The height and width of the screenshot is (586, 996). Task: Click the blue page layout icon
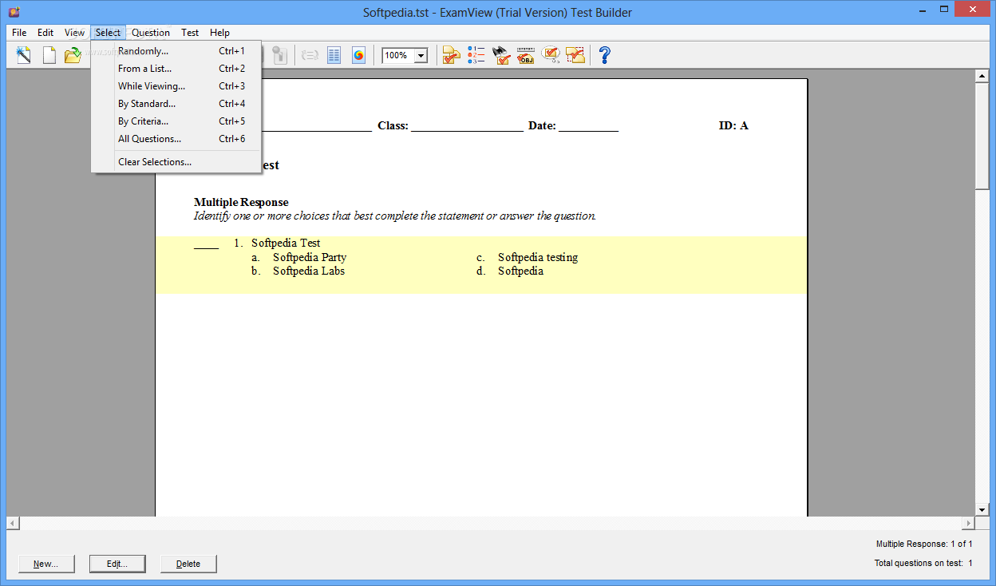pos(334,55)
